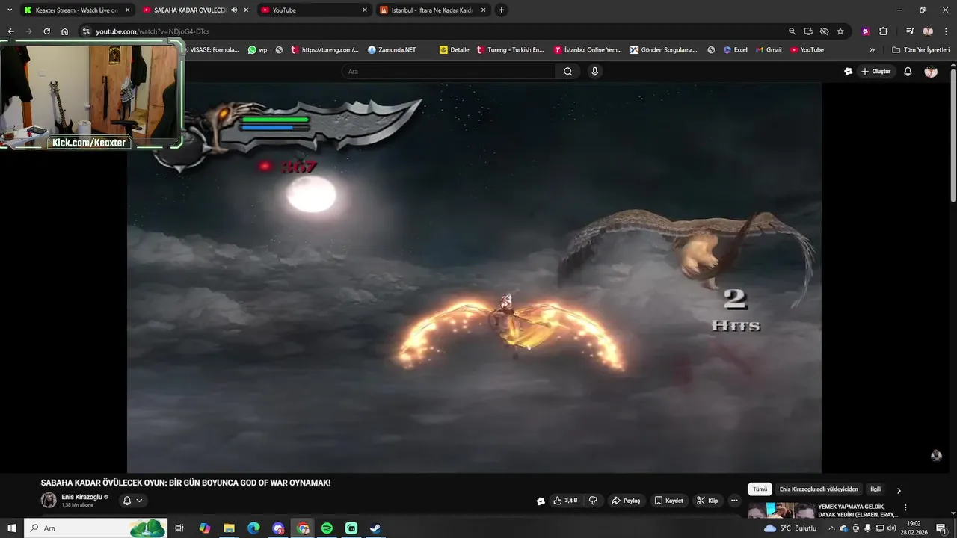Open the purple extension icon in toolbar
This screenshot has height=538, width=957.
pyautogui.click(x=866, y=31)
